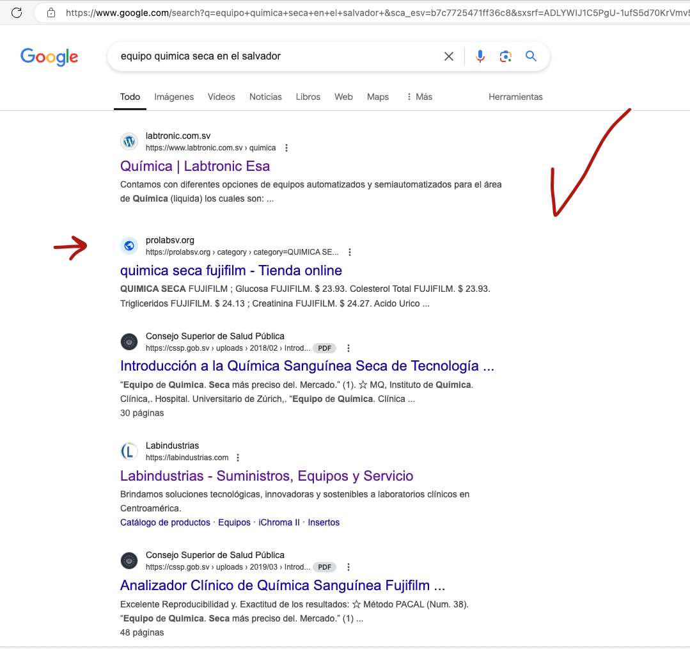The height and width of the screenshot is (649, 690).
Task: Open the Libros tab
Action: (308, 97)
